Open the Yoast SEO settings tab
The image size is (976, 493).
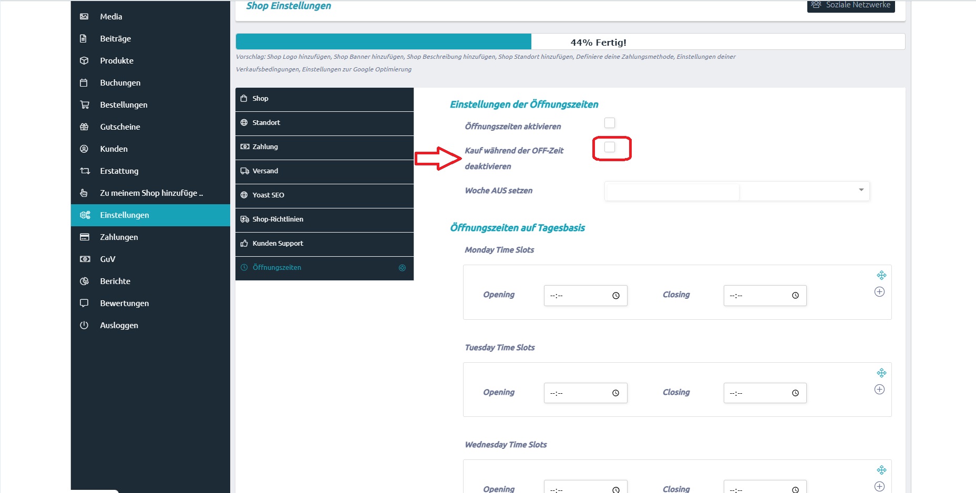[x=324, y=196]
